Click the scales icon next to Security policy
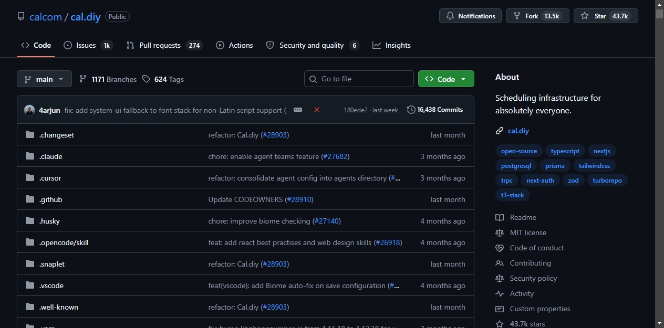Screen dimensions: 664x328 (500, 278)
